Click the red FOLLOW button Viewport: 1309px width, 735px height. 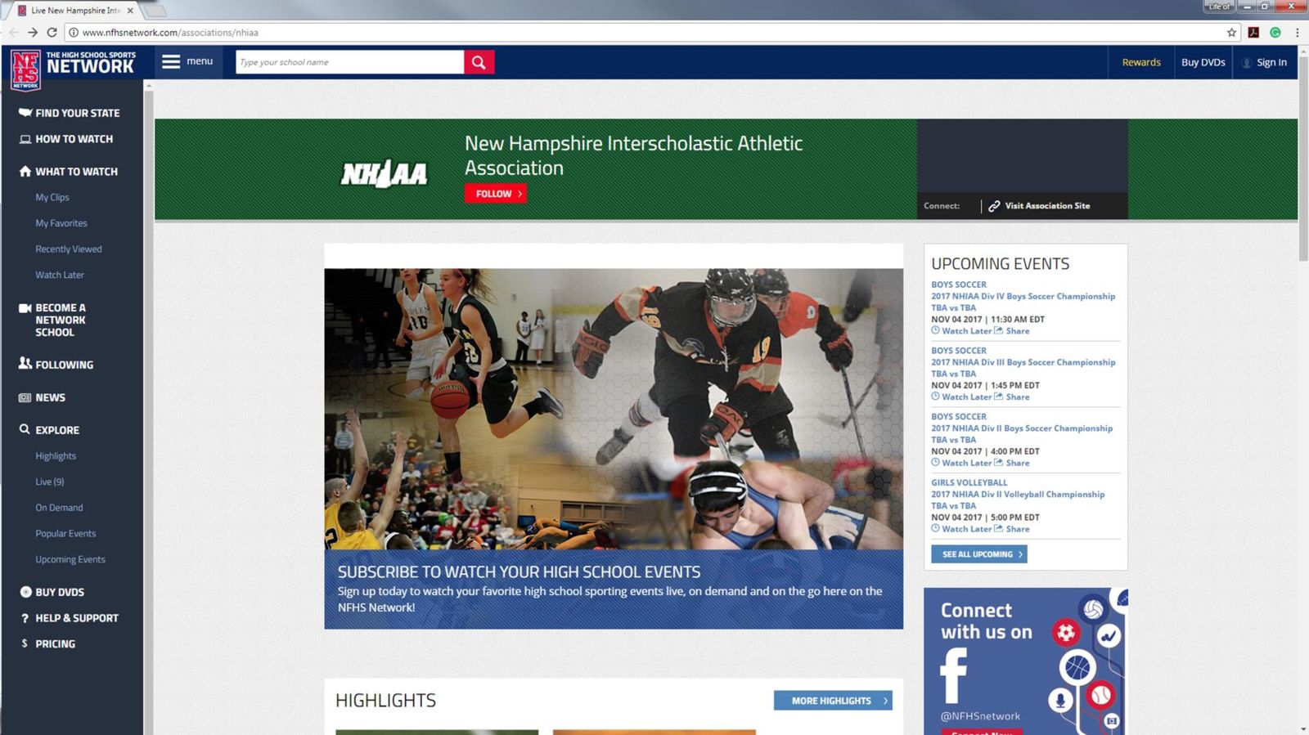496,194
